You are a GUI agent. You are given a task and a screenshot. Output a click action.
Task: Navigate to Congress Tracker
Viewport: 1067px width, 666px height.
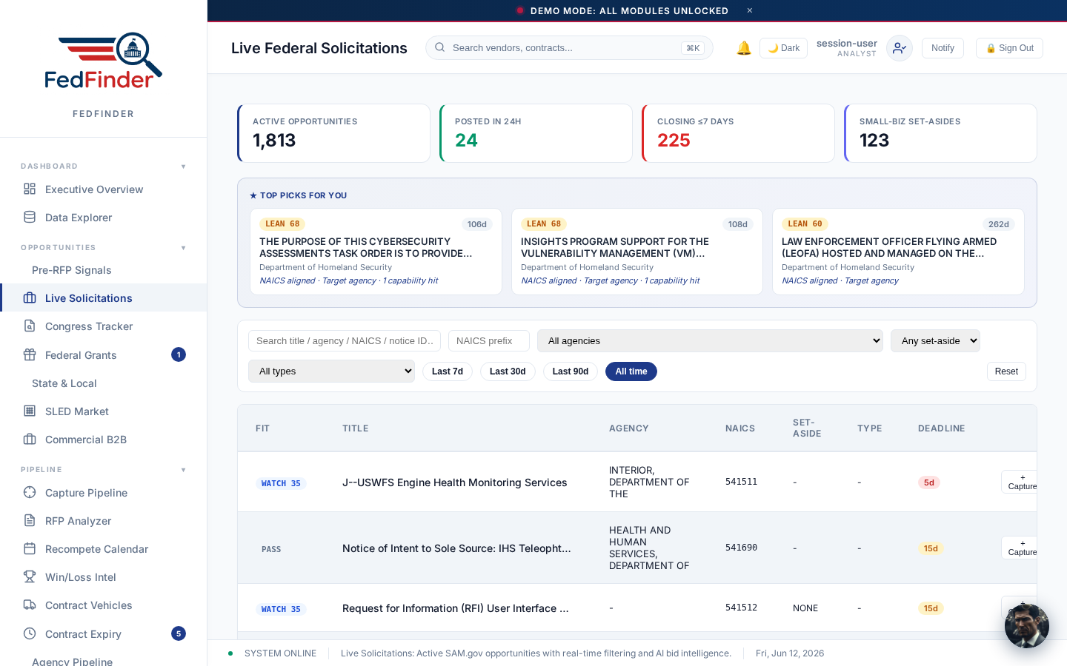pyautogui.click(x=89, y=326)
